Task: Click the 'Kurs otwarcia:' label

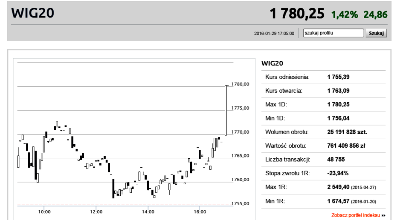Action: click(284, 91)
